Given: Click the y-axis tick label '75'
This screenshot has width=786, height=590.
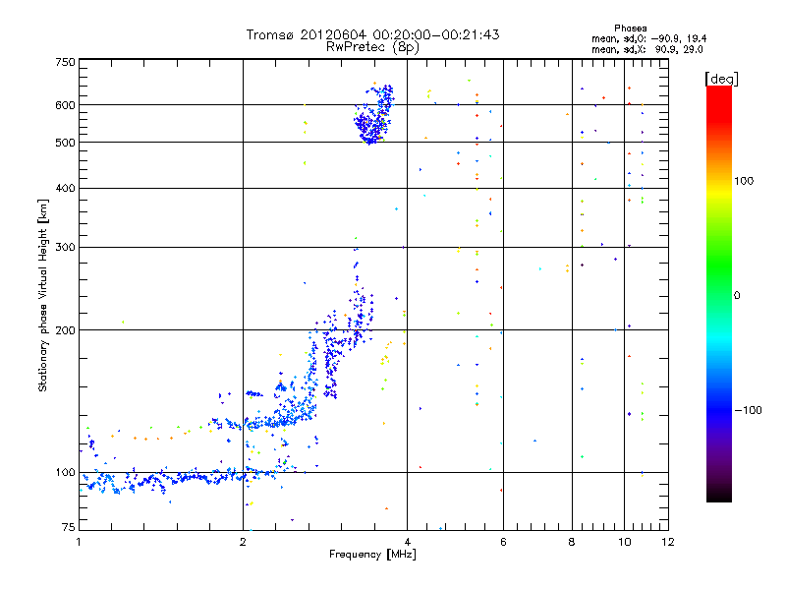Looking at the screenshot, I should (x=69, y=527).
